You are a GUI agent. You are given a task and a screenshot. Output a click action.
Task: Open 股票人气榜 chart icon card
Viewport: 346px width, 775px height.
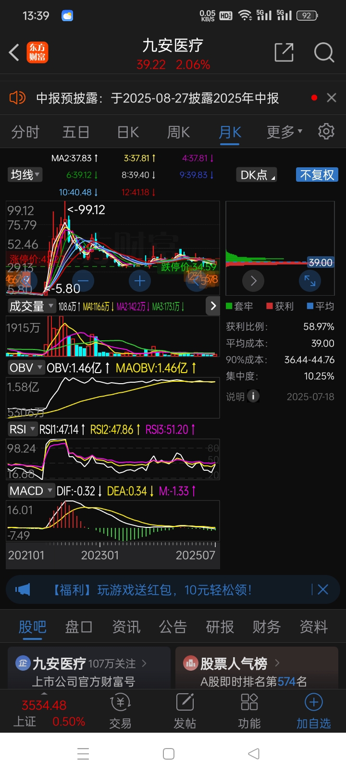tap(191, 663)
